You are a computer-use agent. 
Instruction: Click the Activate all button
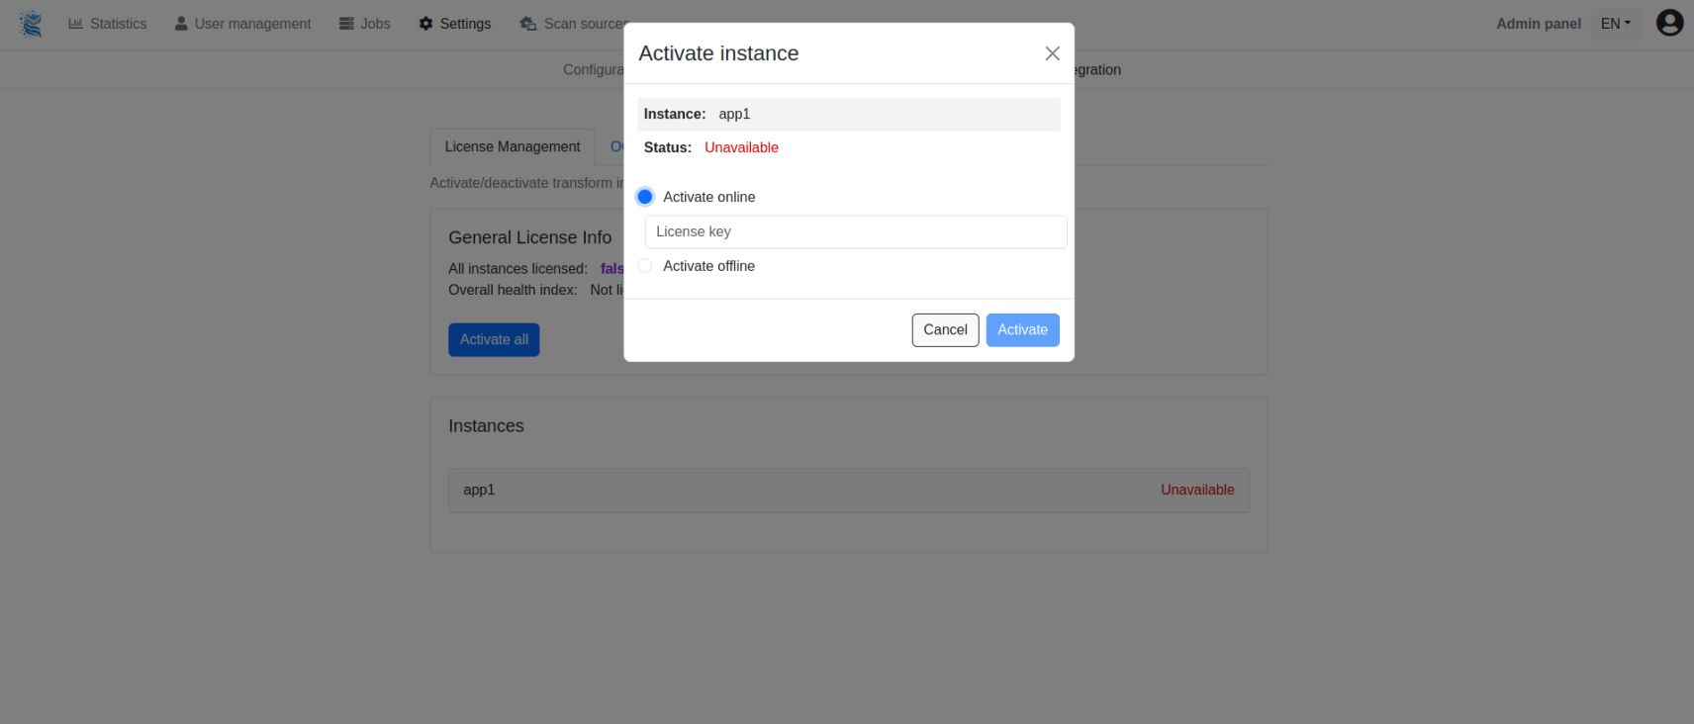click(x=494, y=339)
